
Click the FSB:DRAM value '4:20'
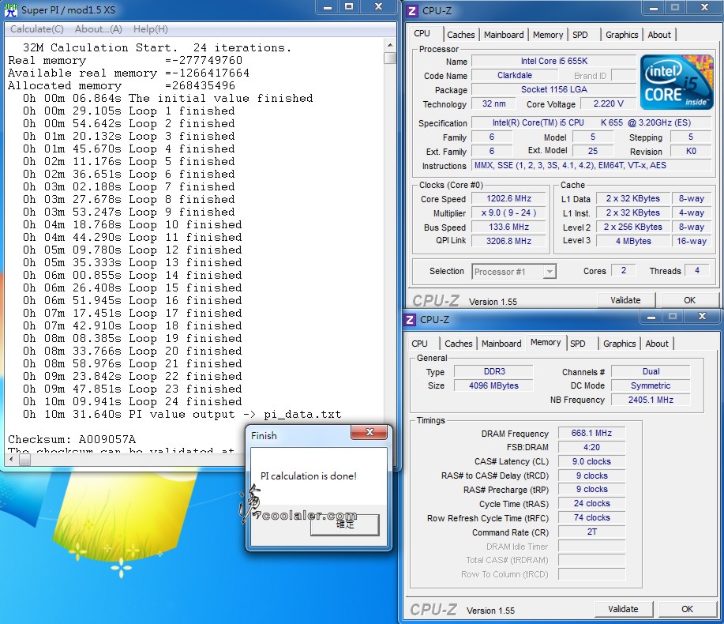point(591,448)
